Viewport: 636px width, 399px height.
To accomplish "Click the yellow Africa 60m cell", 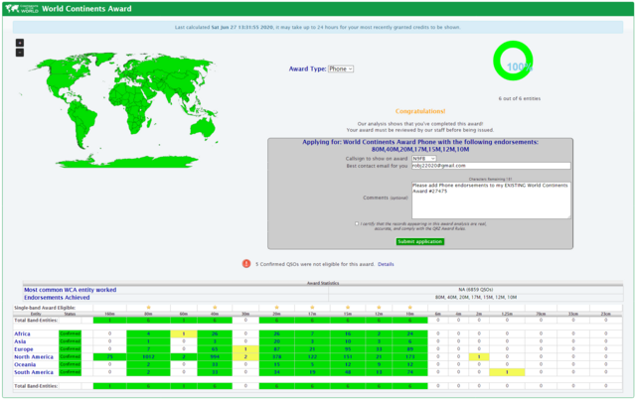I will [x=183, y=333].
